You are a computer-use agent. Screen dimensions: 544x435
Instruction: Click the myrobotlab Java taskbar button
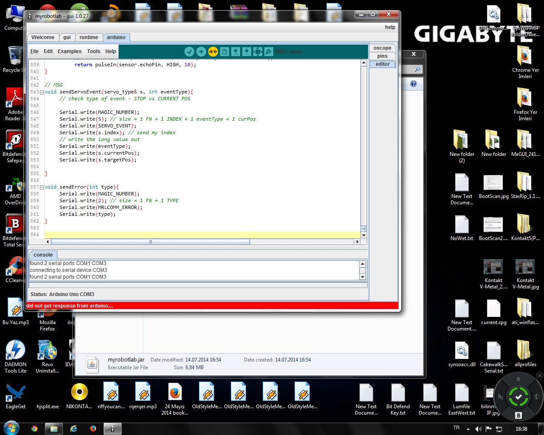[113, 429]
